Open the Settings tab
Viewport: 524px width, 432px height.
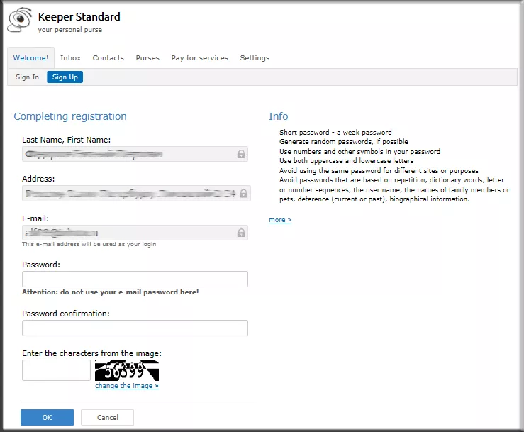tap(255, 58)
